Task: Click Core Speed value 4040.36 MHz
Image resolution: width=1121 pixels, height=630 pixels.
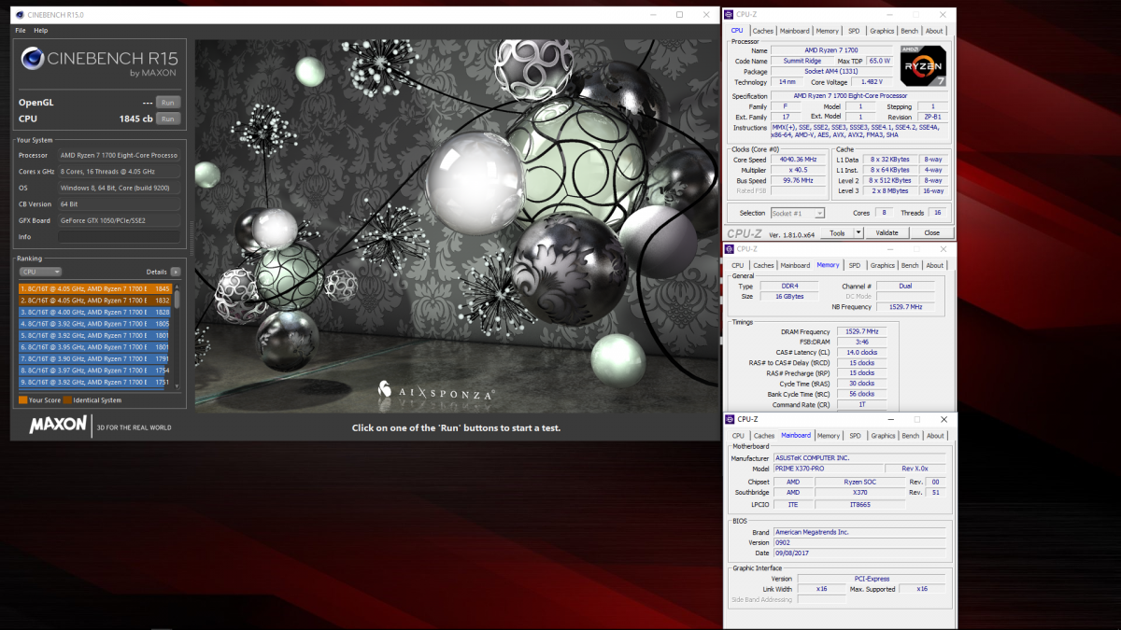Action: point(797,160)
